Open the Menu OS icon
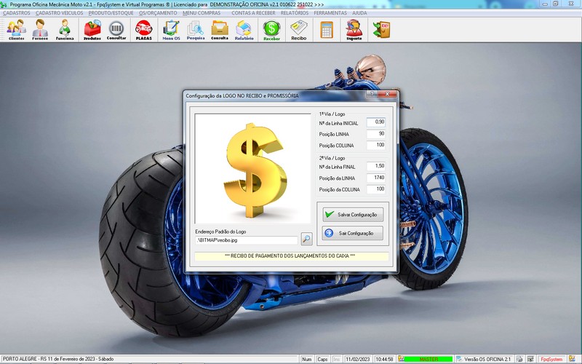582x364 pixels. tap(171, 30)
